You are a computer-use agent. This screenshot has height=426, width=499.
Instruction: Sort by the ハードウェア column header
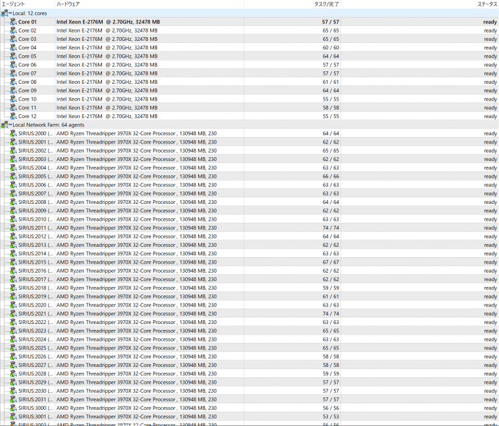[68, 4]
